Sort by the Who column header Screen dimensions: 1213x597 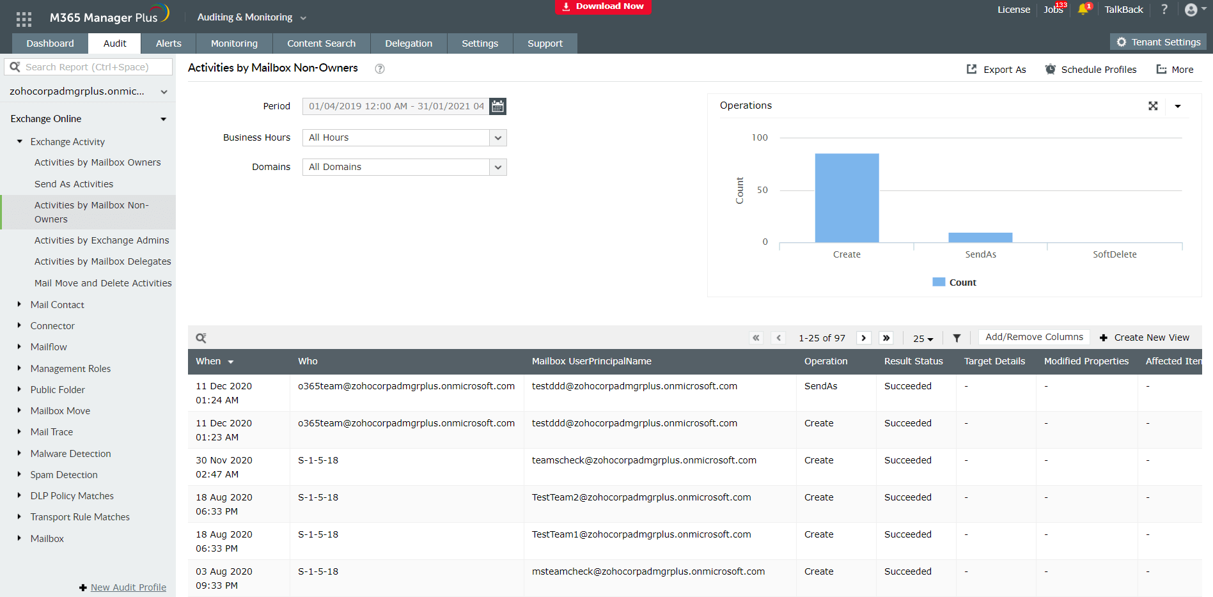pos(308,361)
